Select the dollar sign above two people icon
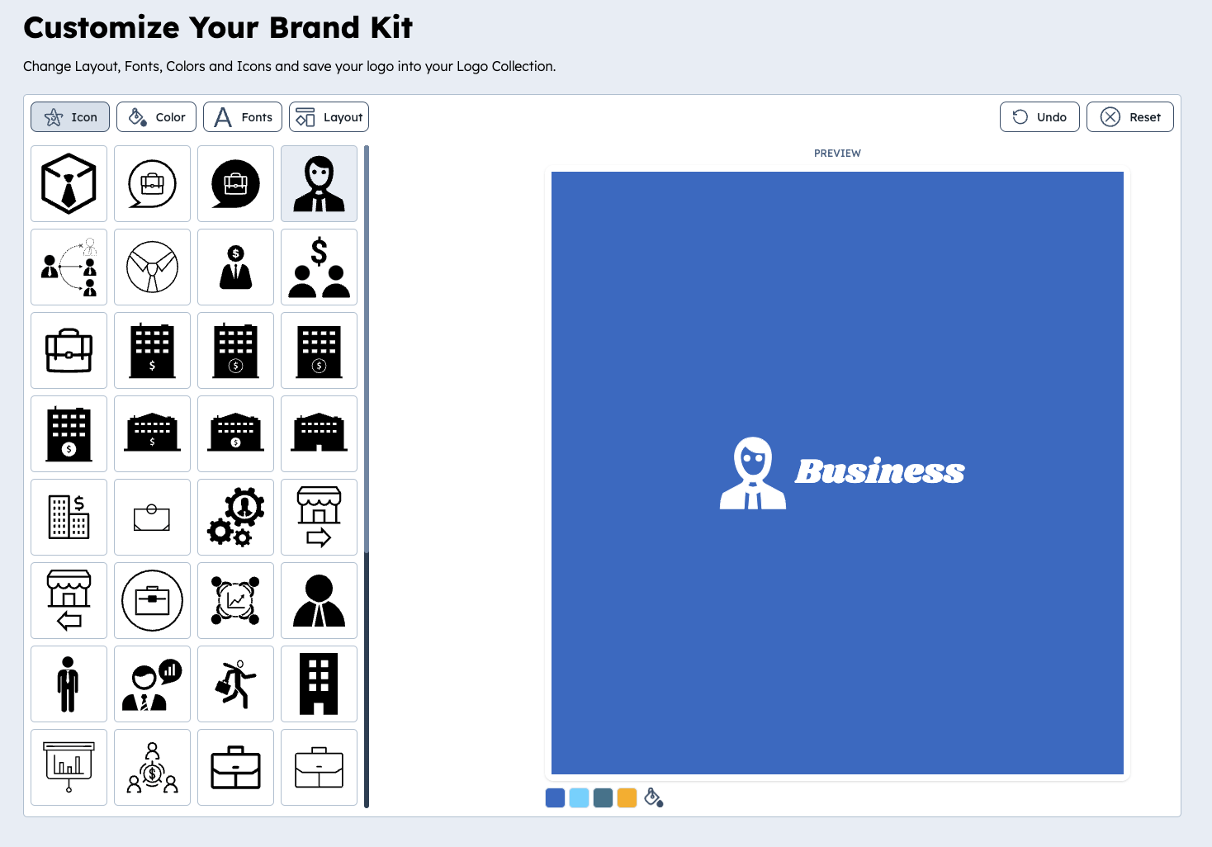The width and height of the screenshot is (1212, 847). point(319,267)
